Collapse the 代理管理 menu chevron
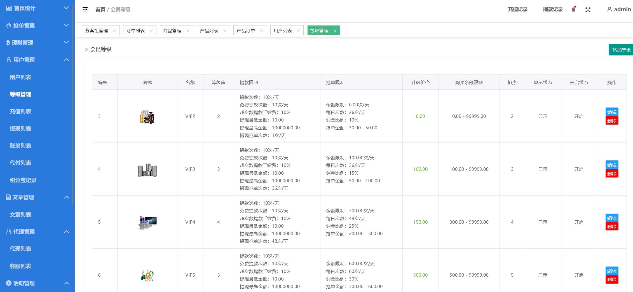This screenshot has height=292, width=633. [x=67, y=232]
